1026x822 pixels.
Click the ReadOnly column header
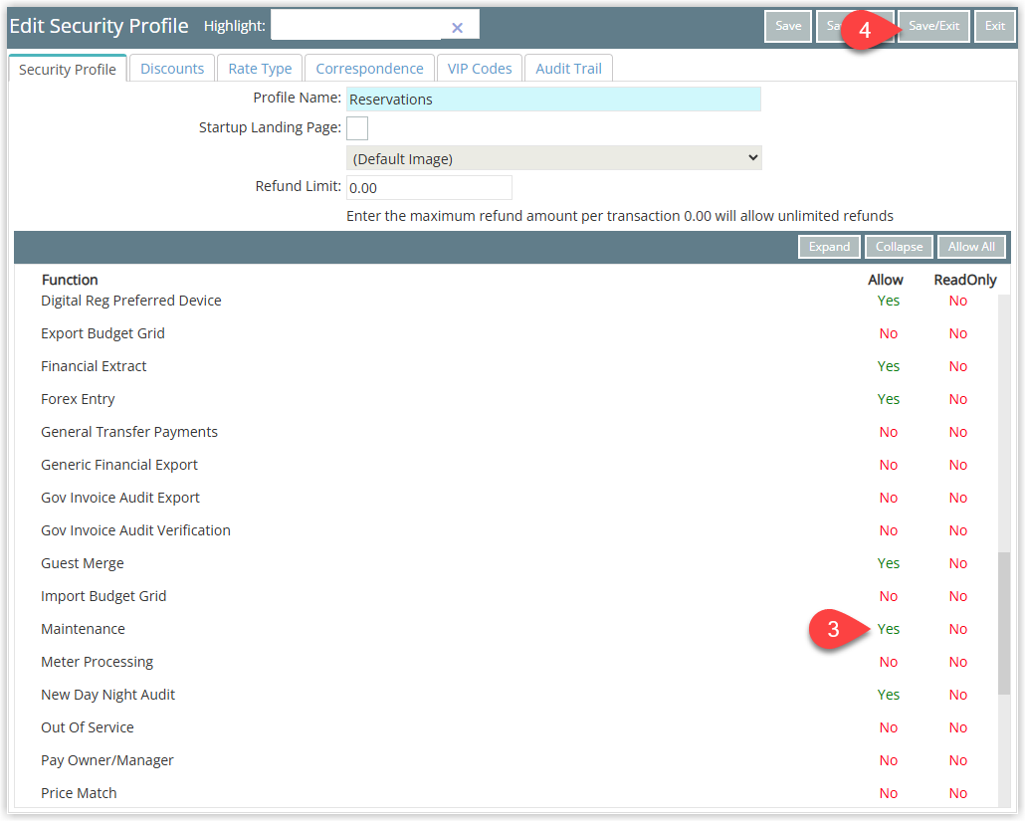tap(965, 280)
